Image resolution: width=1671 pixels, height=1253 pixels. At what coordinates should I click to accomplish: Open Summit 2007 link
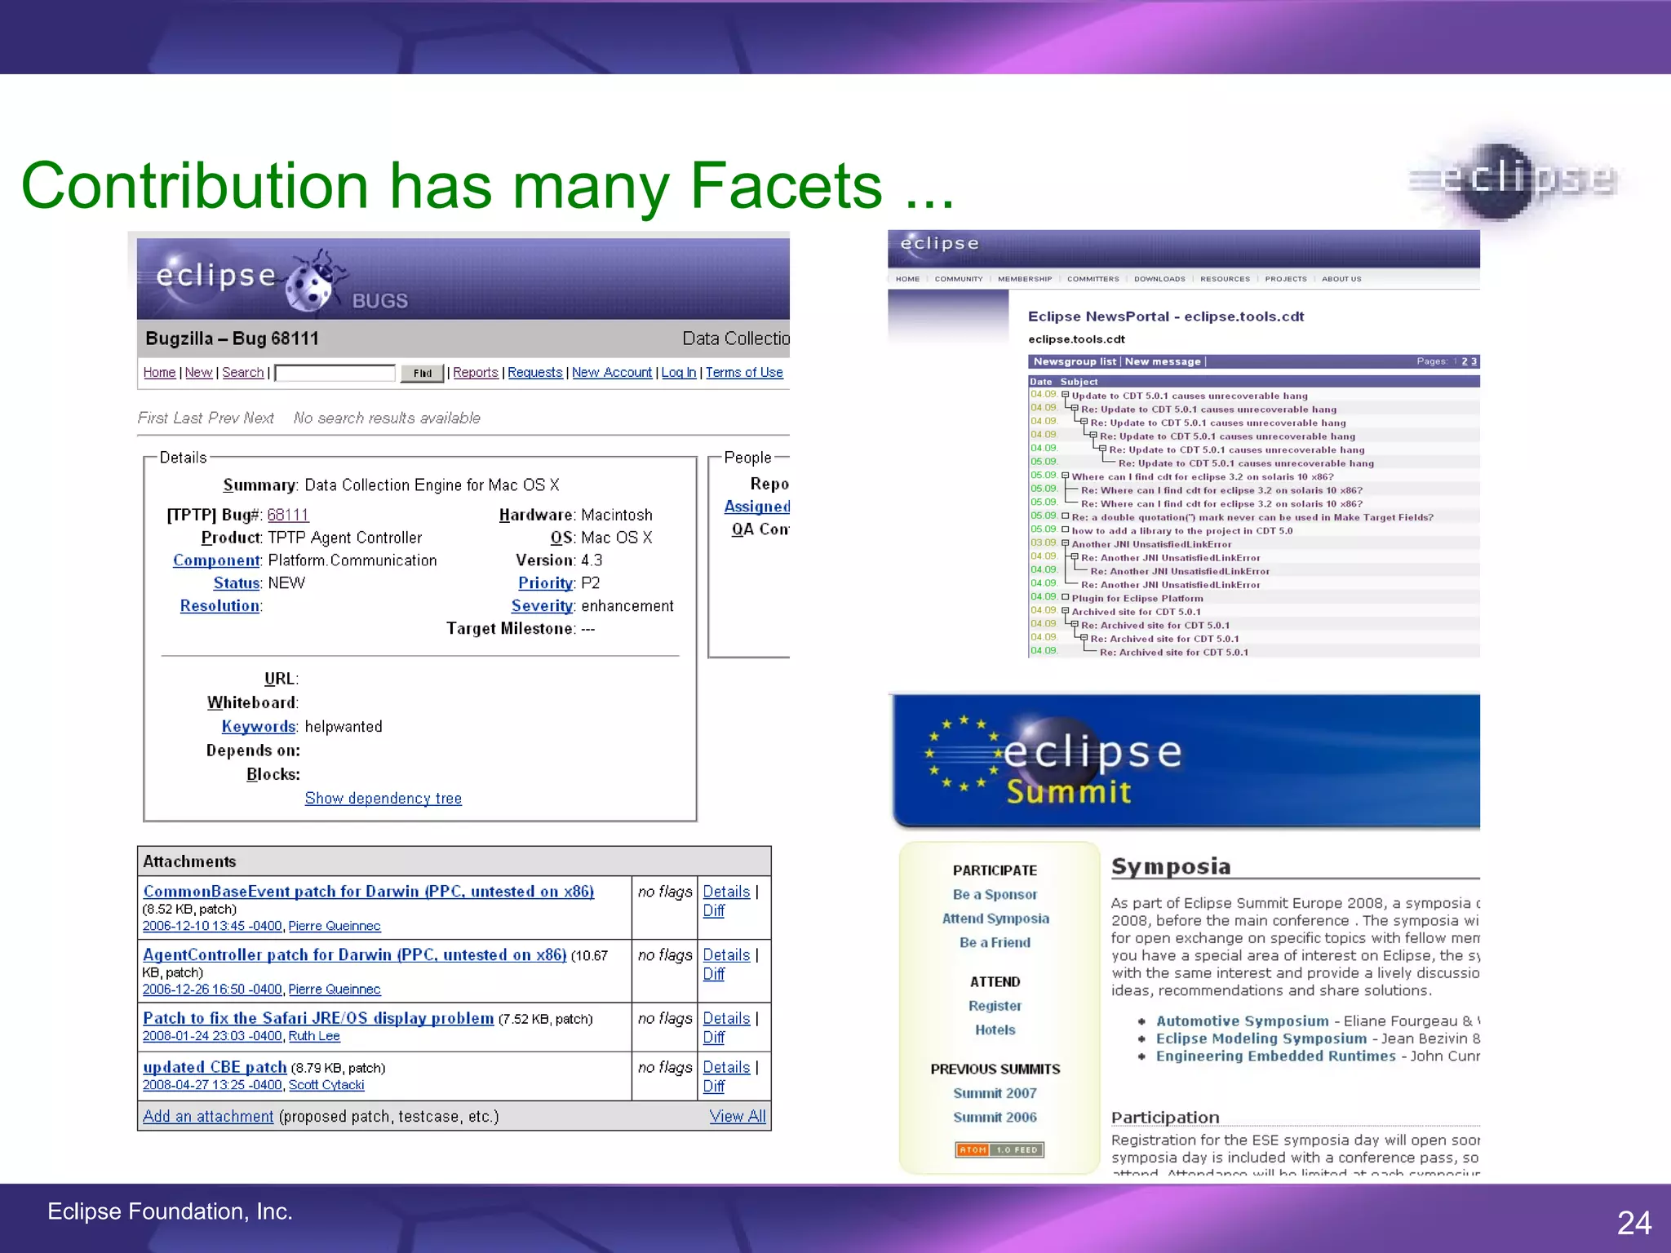coord(995,1093)
